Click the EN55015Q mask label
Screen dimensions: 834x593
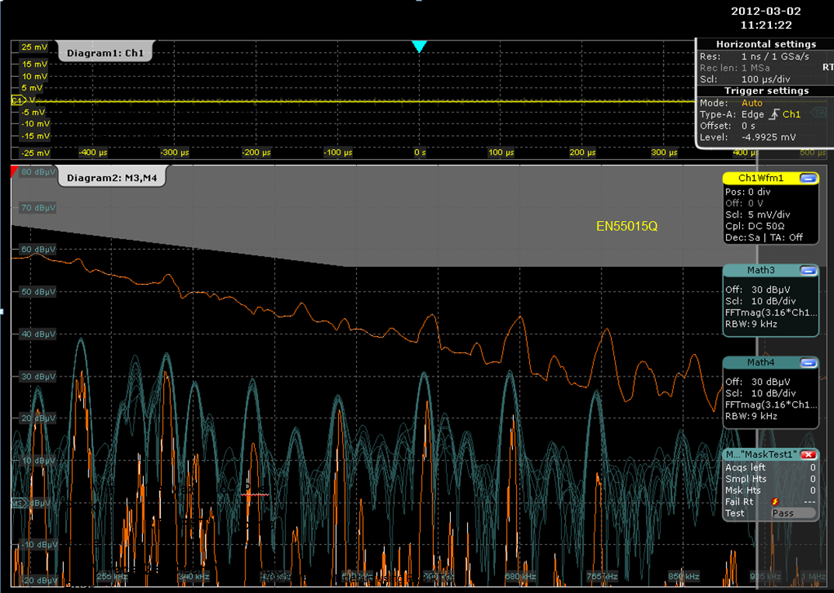tap(626, 226)
